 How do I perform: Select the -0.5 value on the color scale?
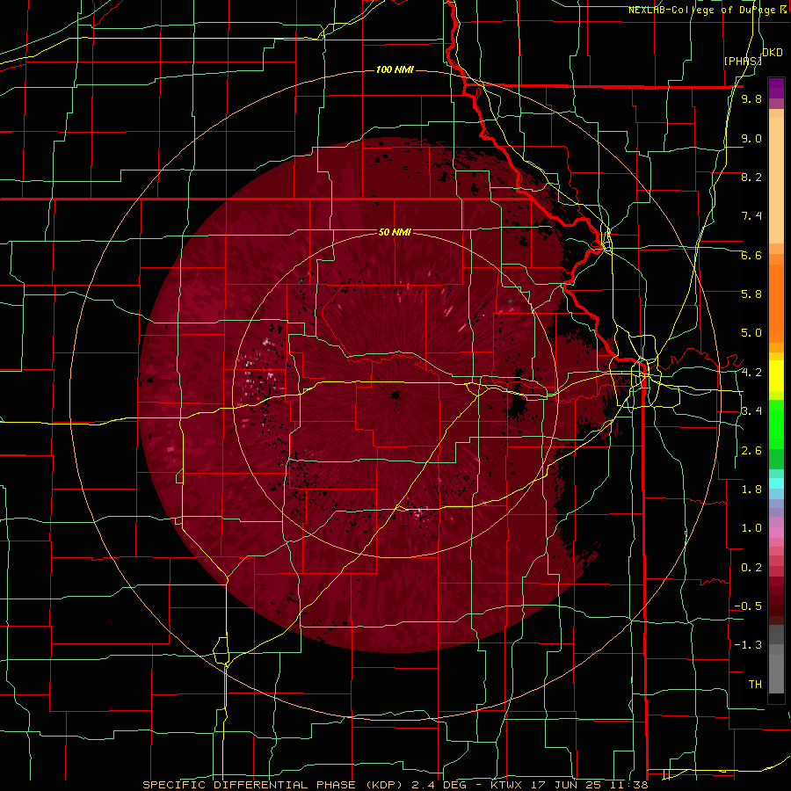[748, 606]
